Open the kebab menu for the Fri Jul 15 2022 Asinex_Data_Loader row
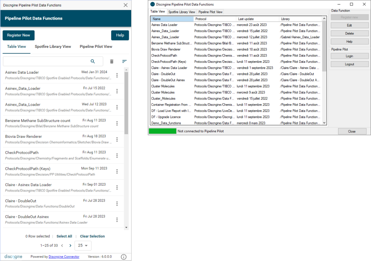Viewport: 371px width, 261px height. [117, 91]
